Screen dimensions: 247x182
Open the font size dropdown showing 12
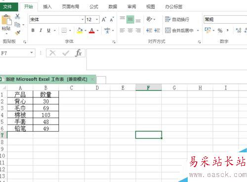pos(97,19)
